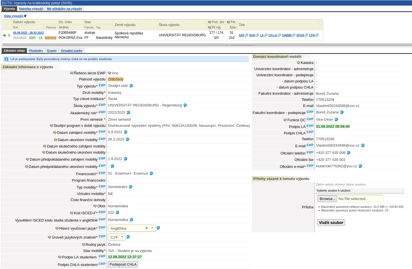
Task: Click the Vložit soubor button
Action: pyautogui.click(x=331, y=223)
